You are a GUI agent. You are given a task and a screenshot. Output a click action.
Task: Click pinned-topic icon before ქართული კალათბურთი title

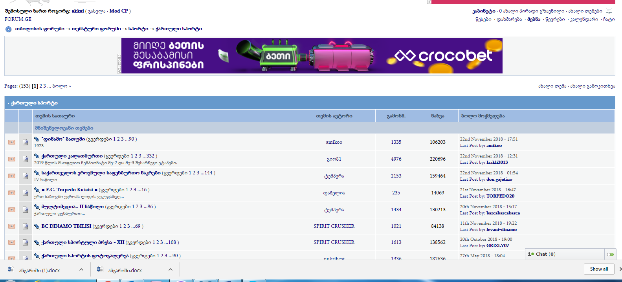pos(37,156)
